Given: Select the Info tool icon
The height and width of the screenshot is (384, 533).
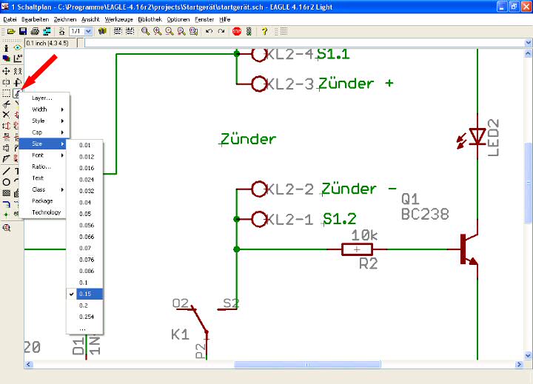Looking at the screenshot, I should point(6,47).
